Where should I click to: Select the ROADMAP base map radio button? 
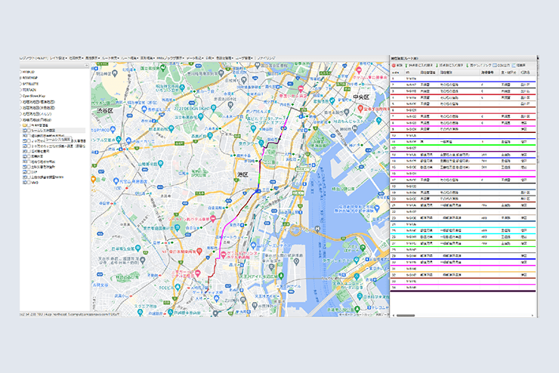(x=20, y=78)
